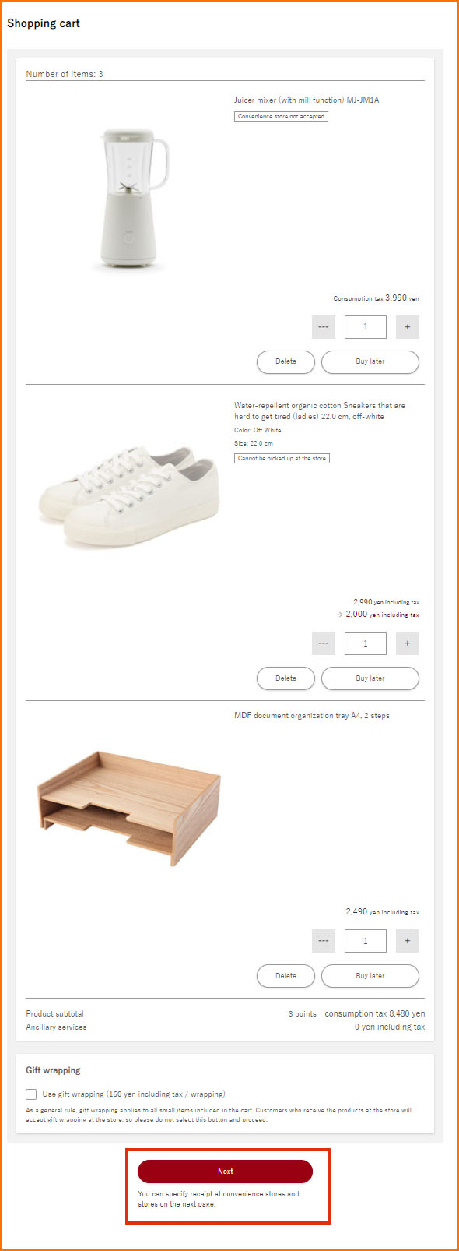Open the white sneakers product image

[x=129, y=496]
